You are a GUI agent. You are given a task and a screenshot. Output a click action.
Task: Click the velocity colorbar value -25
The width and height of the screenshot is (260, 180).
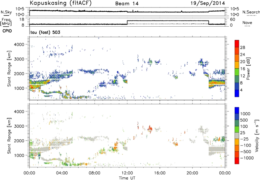pyautogui.click(x=244, y=139)
